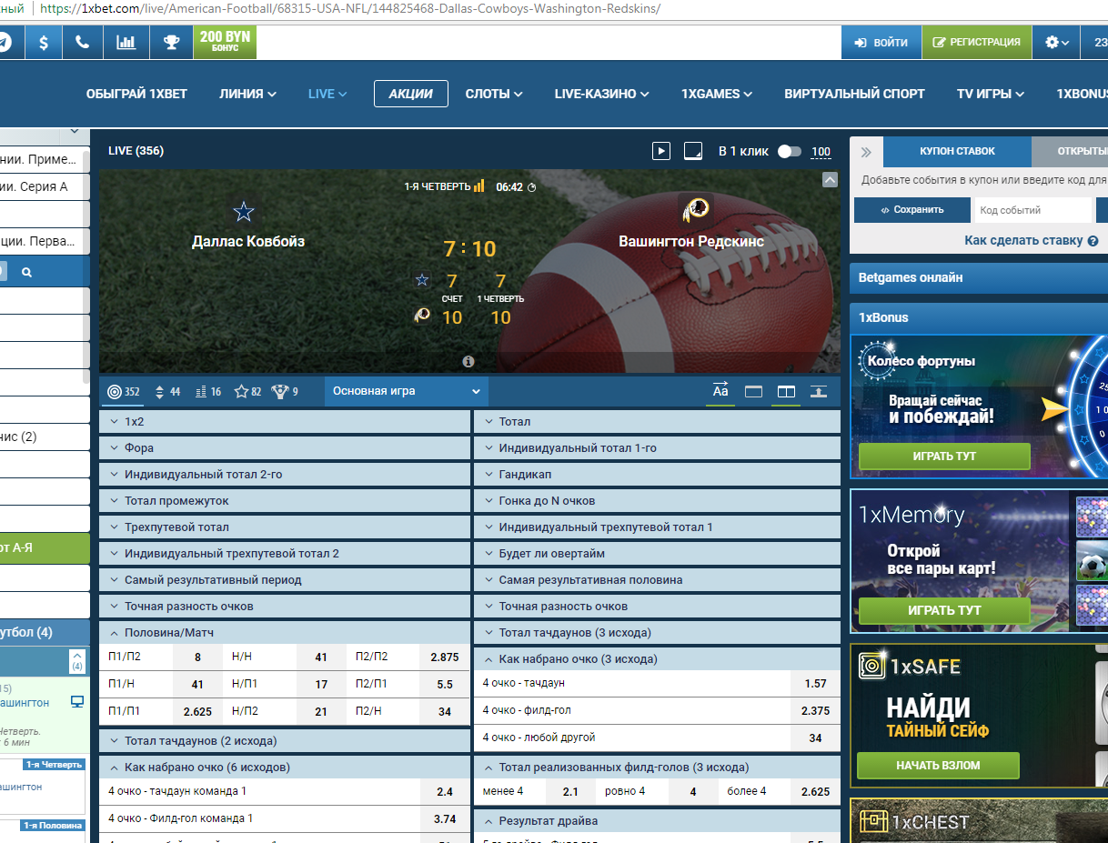Open the СЛОТЫ menu dropdown
Image resolution: width=1108 pixels, height=843 pixels.
pyautogui.click(x=494, y=94)
